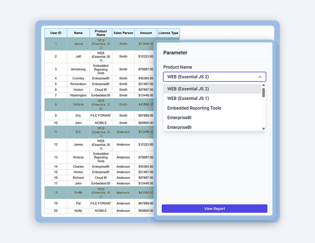Screen dimensions: 315x243
Task: Click FILE FORMAT cell in row 9
Action: [x=100, y=116]
